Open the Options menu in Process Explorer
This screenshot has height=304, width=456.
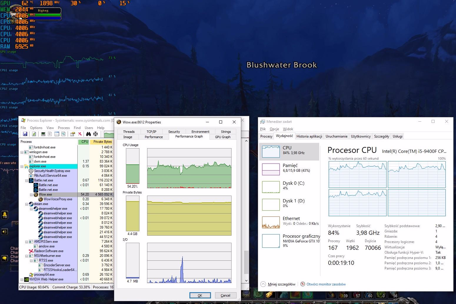[36, 128]
